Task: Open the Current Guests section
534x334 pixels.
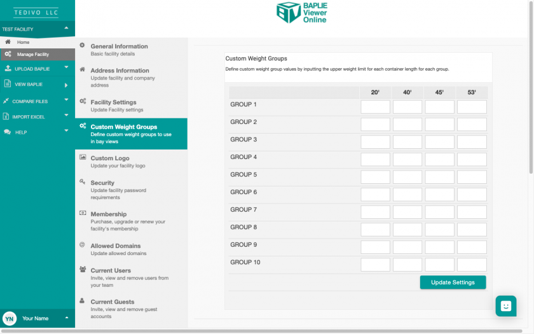Action: click(131, 309)
